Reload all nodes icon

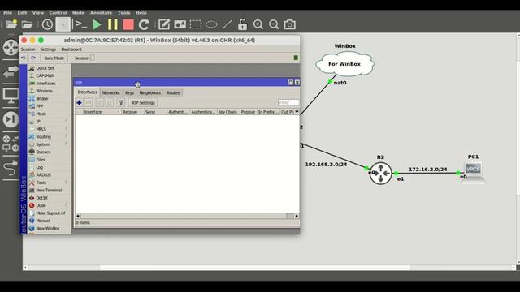click(144, 24)
